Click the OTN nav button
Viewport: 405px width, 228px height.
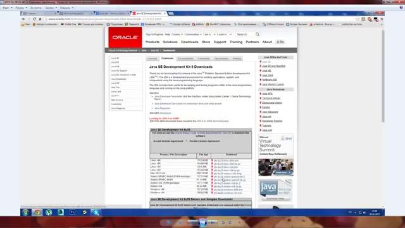coord(280,42)
